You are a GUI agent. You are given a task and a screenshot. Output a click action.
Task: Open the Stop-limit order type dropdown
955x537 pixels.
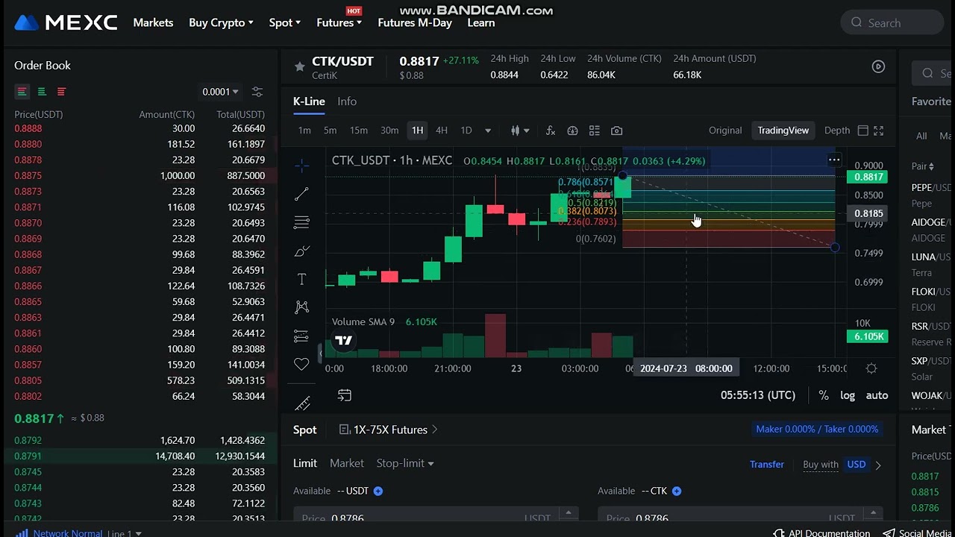405,463
